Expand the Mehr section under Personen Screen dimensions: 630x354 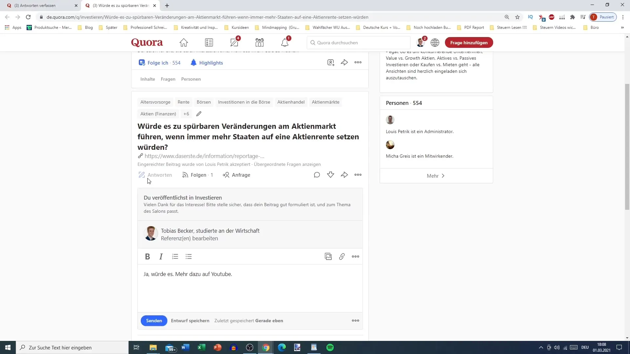pos(435,175)
